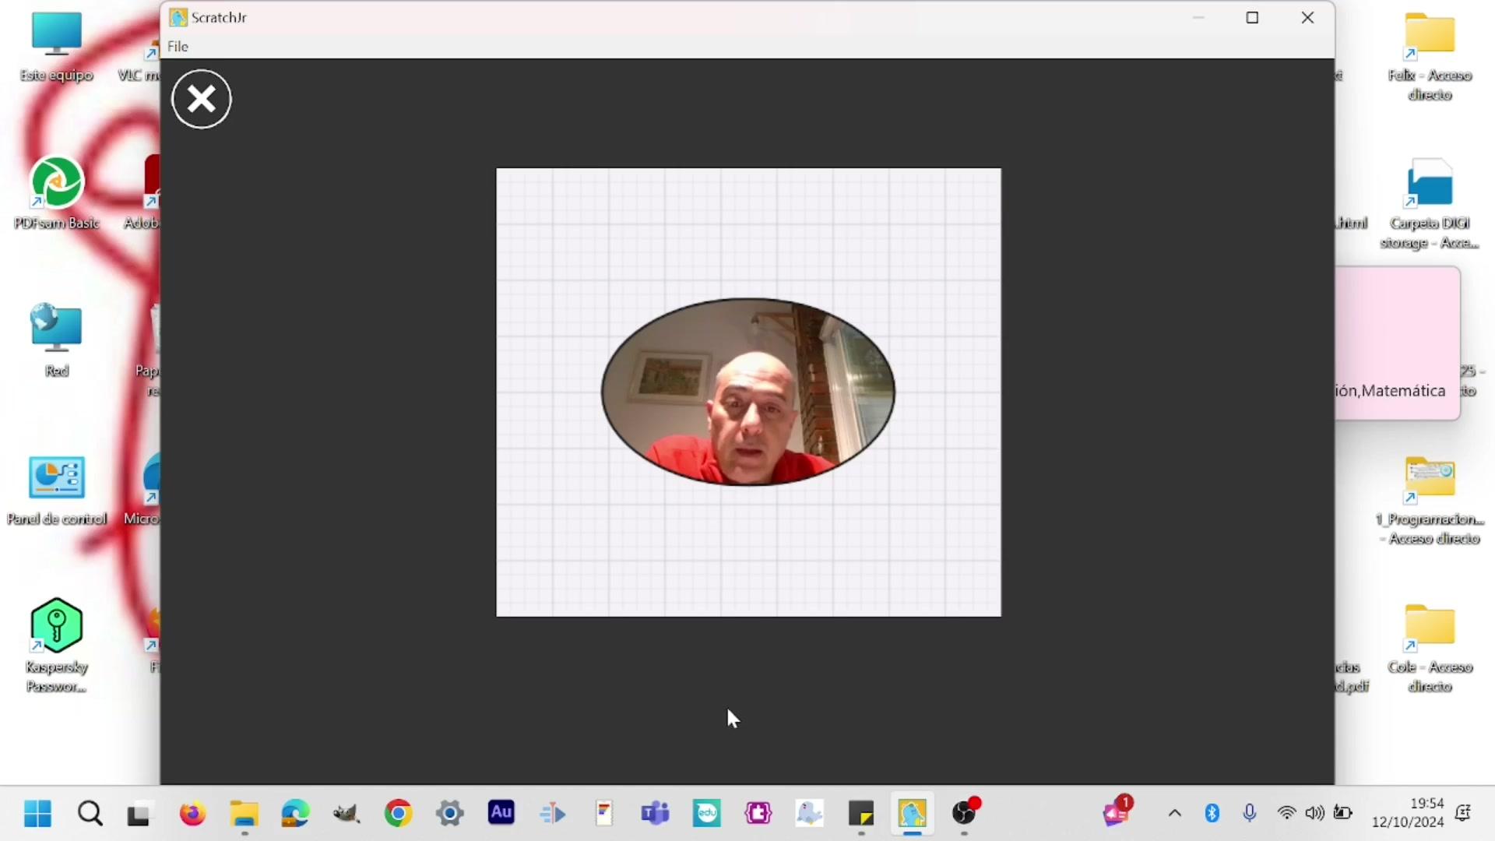This screenshot has width=1495, height=841.
Task: Open the volume control in the tray
Action: point(1314,813)
